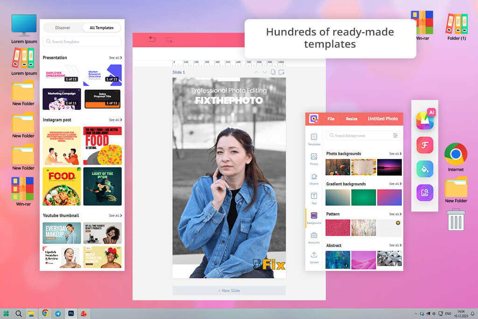Open the Internet Chrome desktop shortcut

click(x=456, y=157)
